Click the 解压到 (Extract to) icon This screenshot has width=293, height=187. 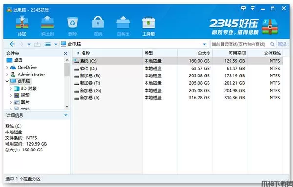pos(47,22)
